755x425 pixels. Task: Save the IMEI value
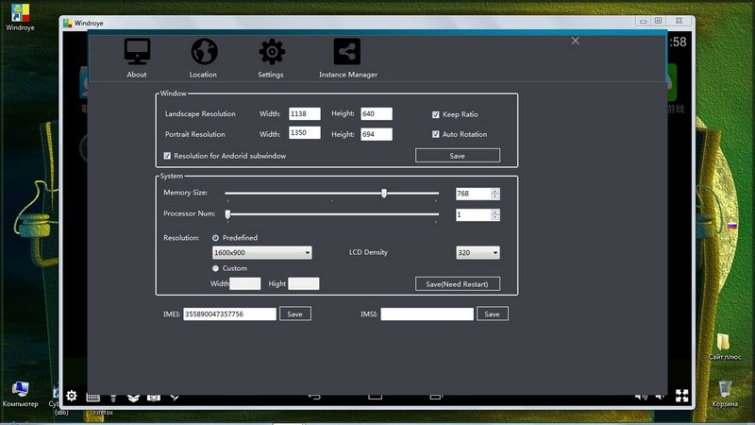point(295,314)
